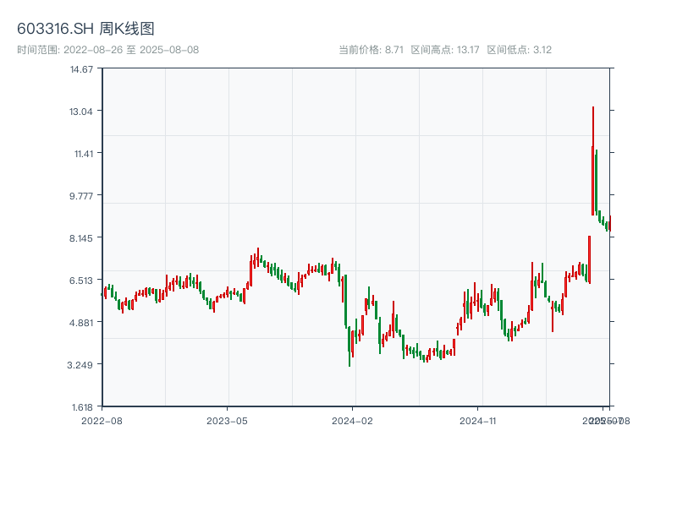Click the x-axis label 2022-08
Viewport: 677px width, 507px height.
(x=102, y=421)
